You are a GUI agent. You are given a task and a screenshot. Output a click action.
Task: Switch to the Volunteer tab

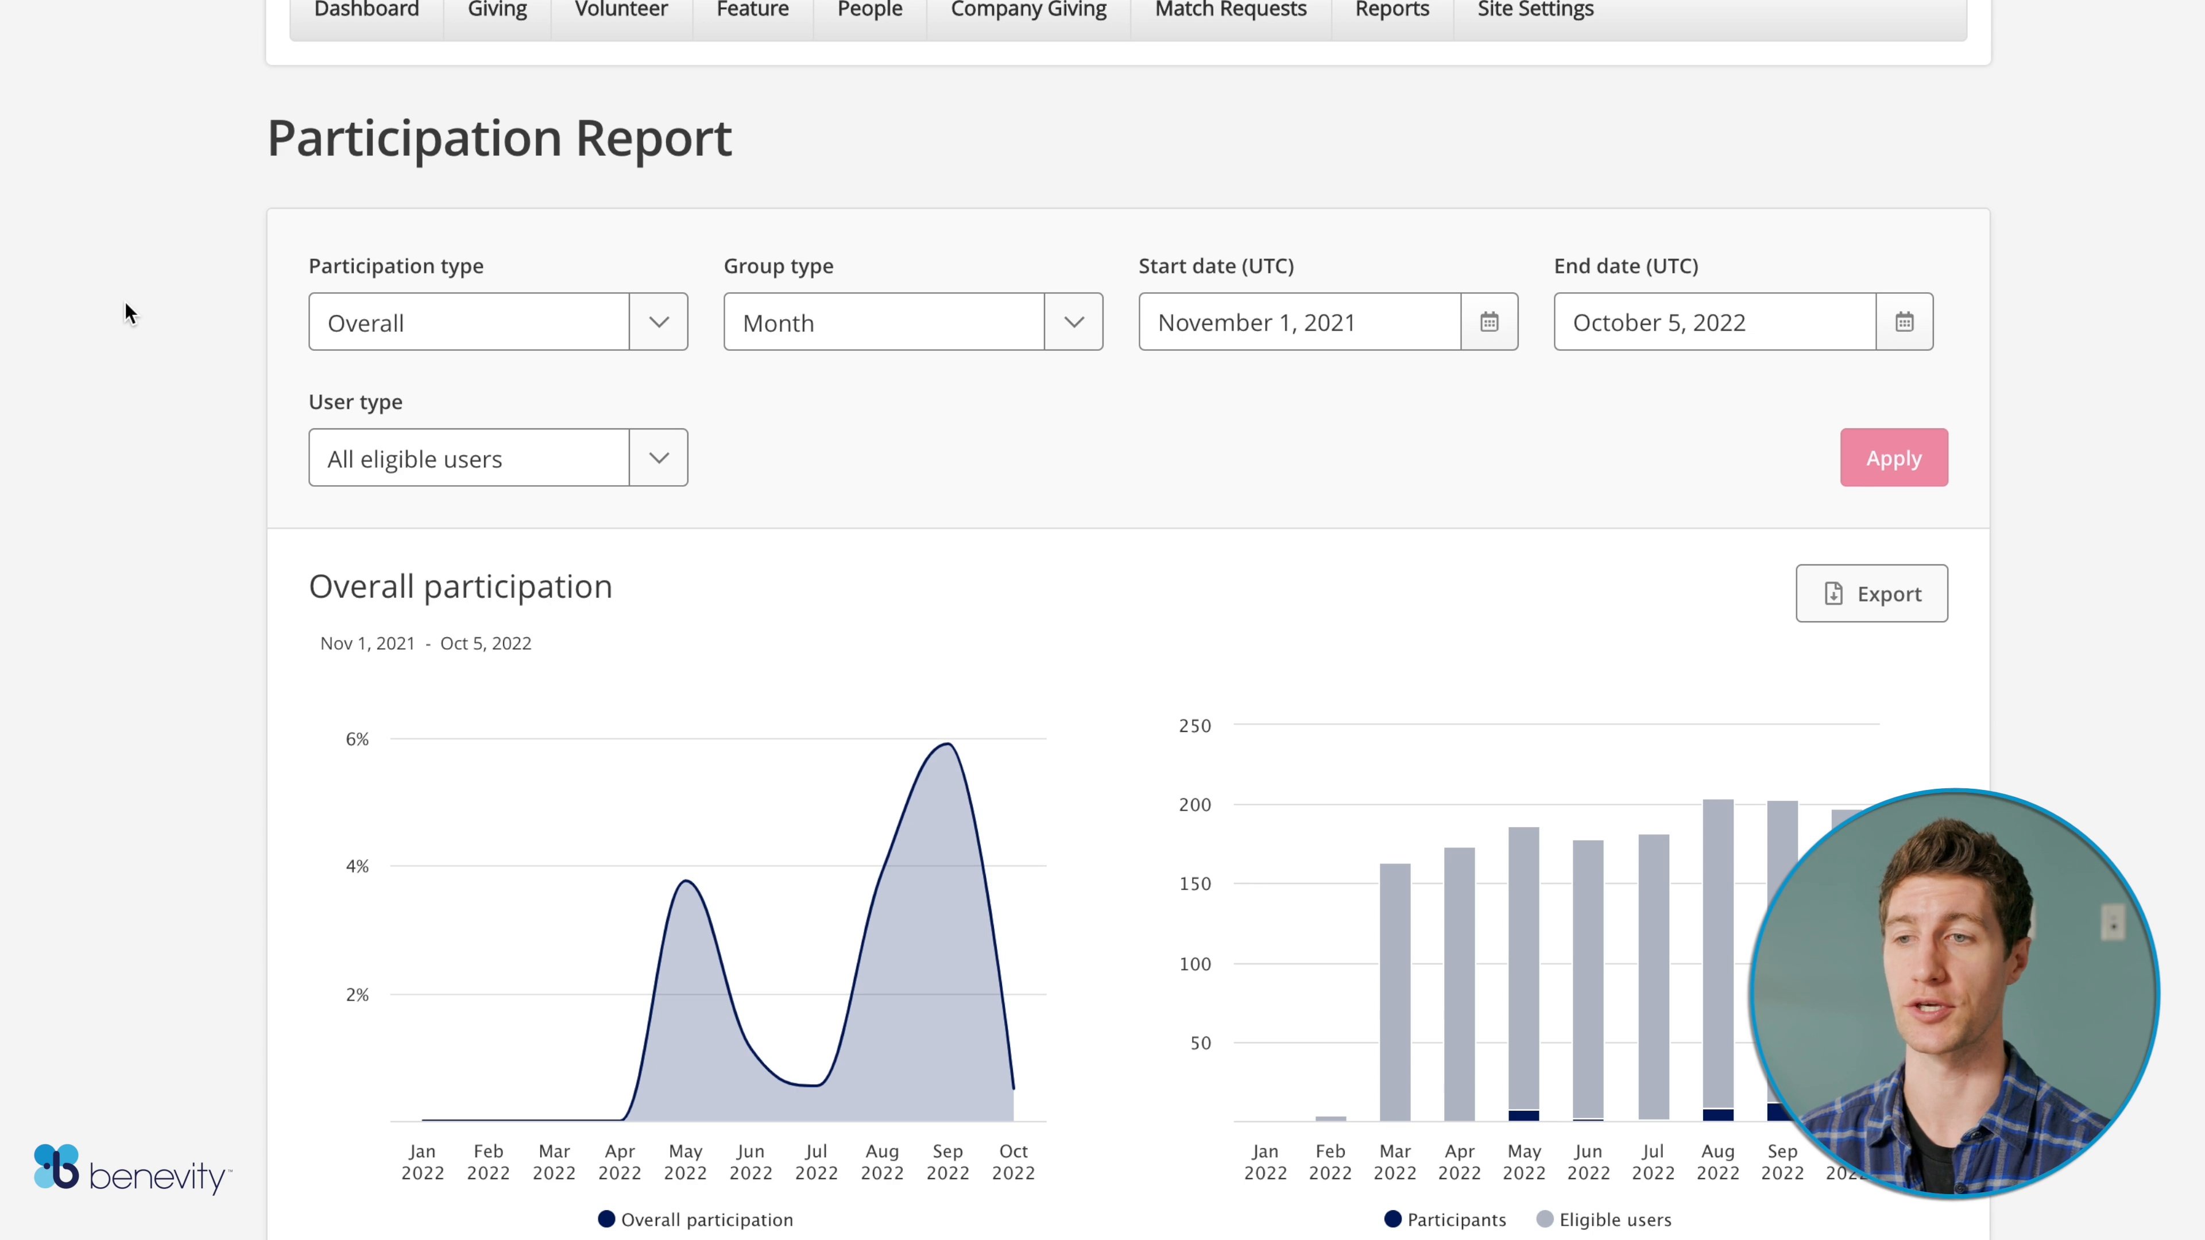pos(621,10)
